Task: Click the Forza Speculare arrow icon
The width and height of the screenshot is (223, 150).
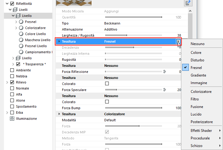Action: tap(165, 90)
